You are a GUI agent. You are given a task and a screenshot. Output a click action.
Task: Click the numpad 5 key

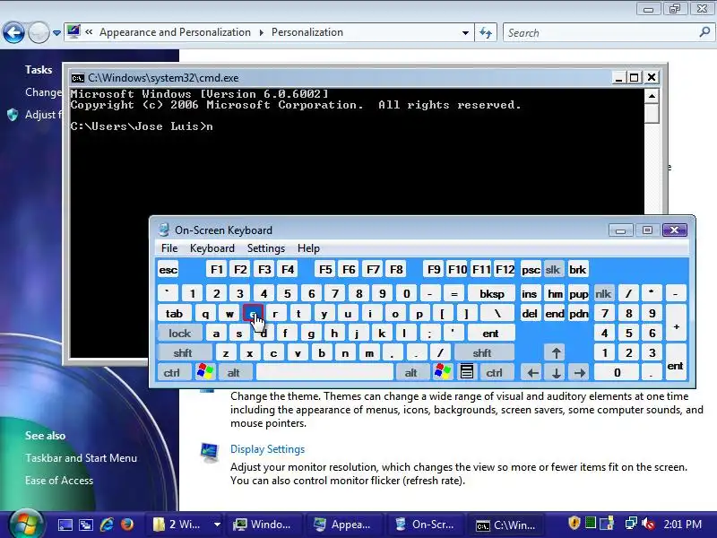coord(628,333)
